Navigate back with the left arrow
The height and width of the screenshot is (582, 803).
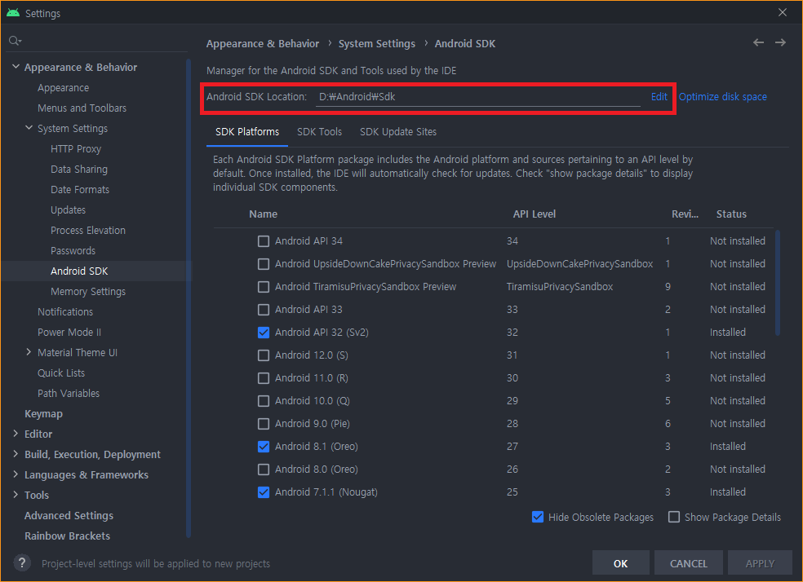click(x=758, y=42)
